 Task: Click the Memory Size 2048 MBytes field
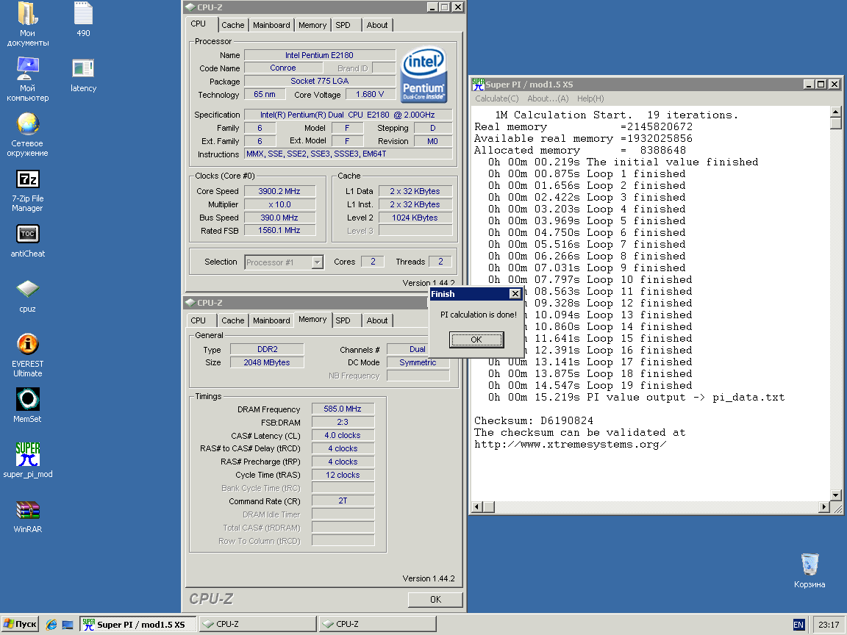(x=267, y=362)
